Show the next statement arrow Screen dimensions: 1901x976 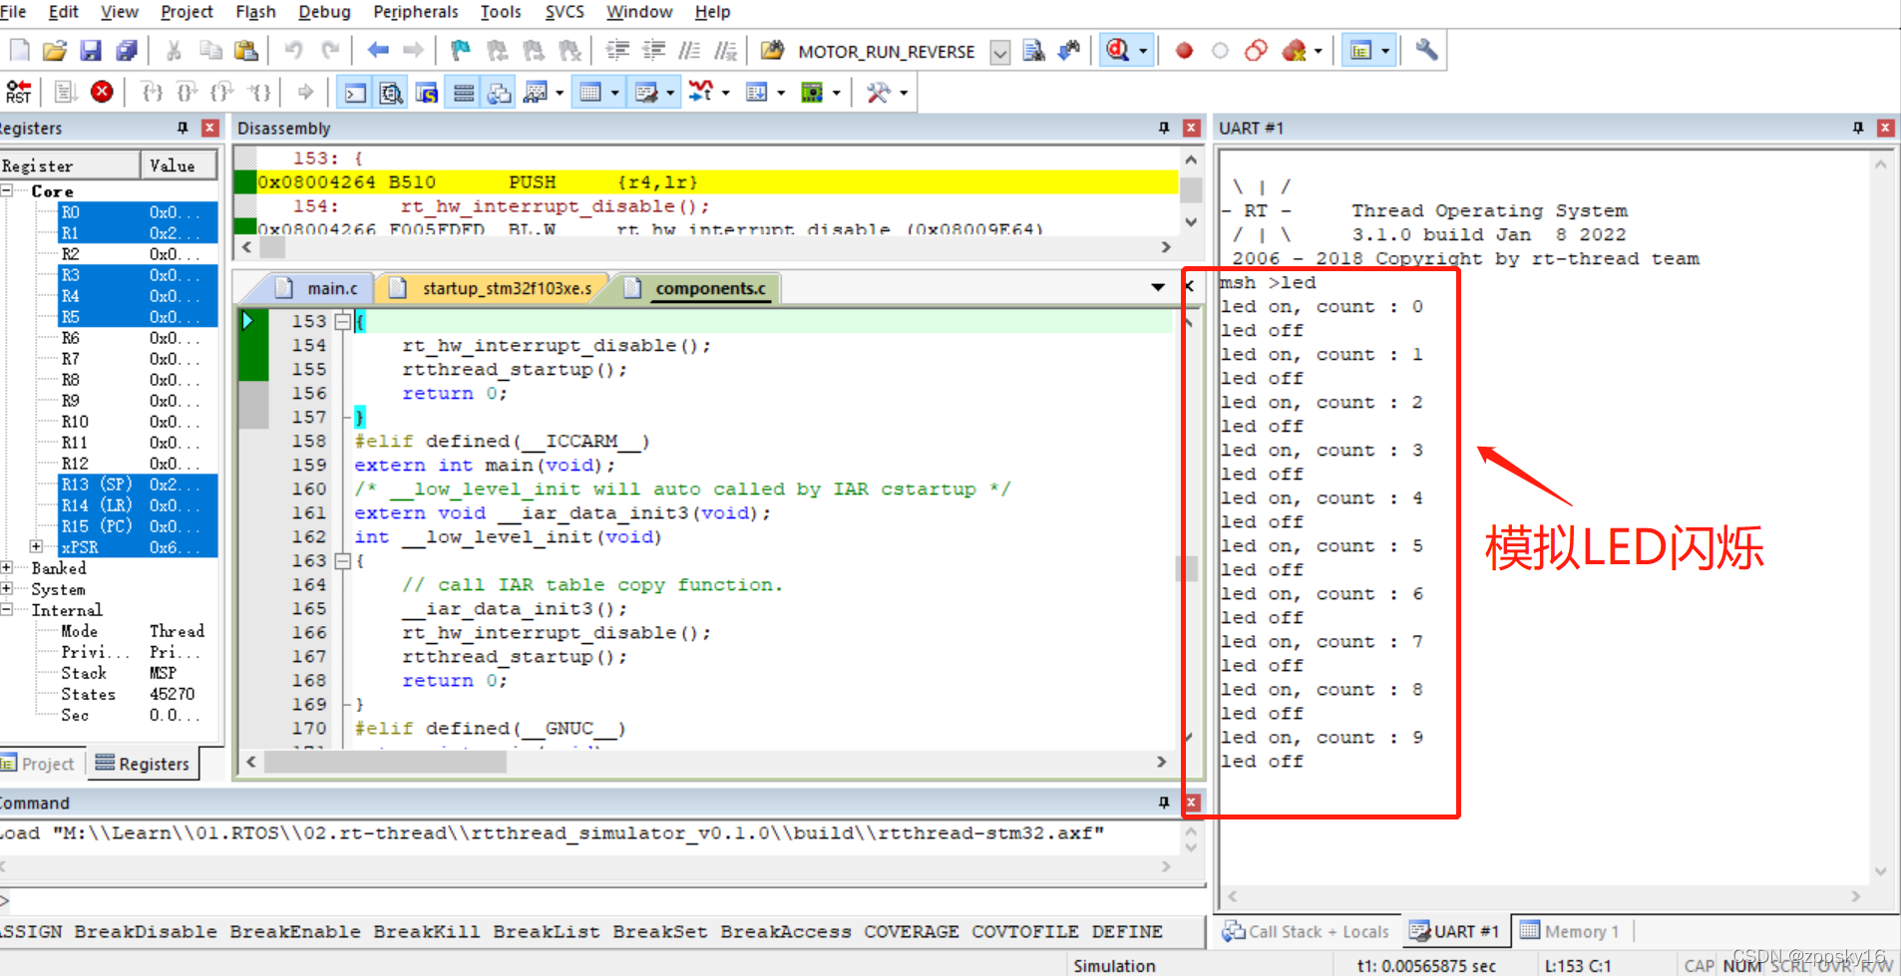coord(305,92)
